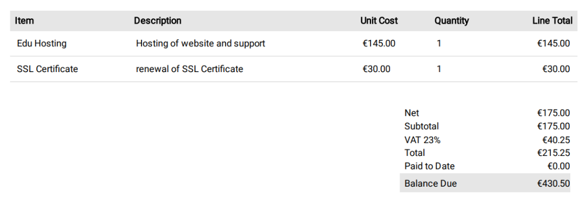Click the €40.25 VAT amount
586x199 pixels.
point(556,140)
